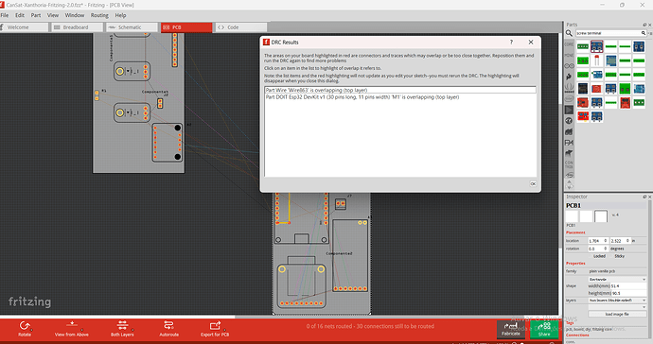Click the parts search magnifier icon
Image resolution: width=653 pixels, height=344 pixels.
[569, 33]
